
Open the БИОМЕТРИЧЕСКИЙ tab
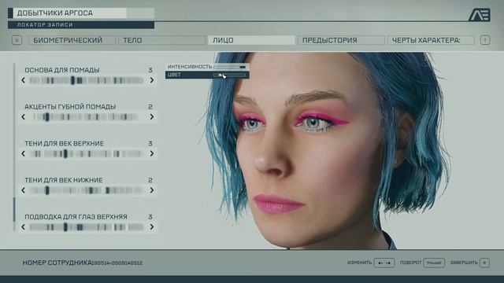72,40
